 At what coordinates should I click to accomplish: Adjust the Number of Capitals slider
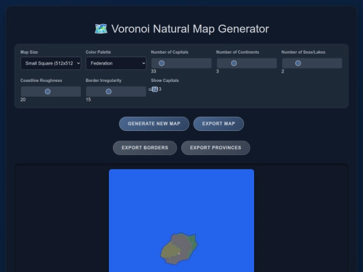182,63
